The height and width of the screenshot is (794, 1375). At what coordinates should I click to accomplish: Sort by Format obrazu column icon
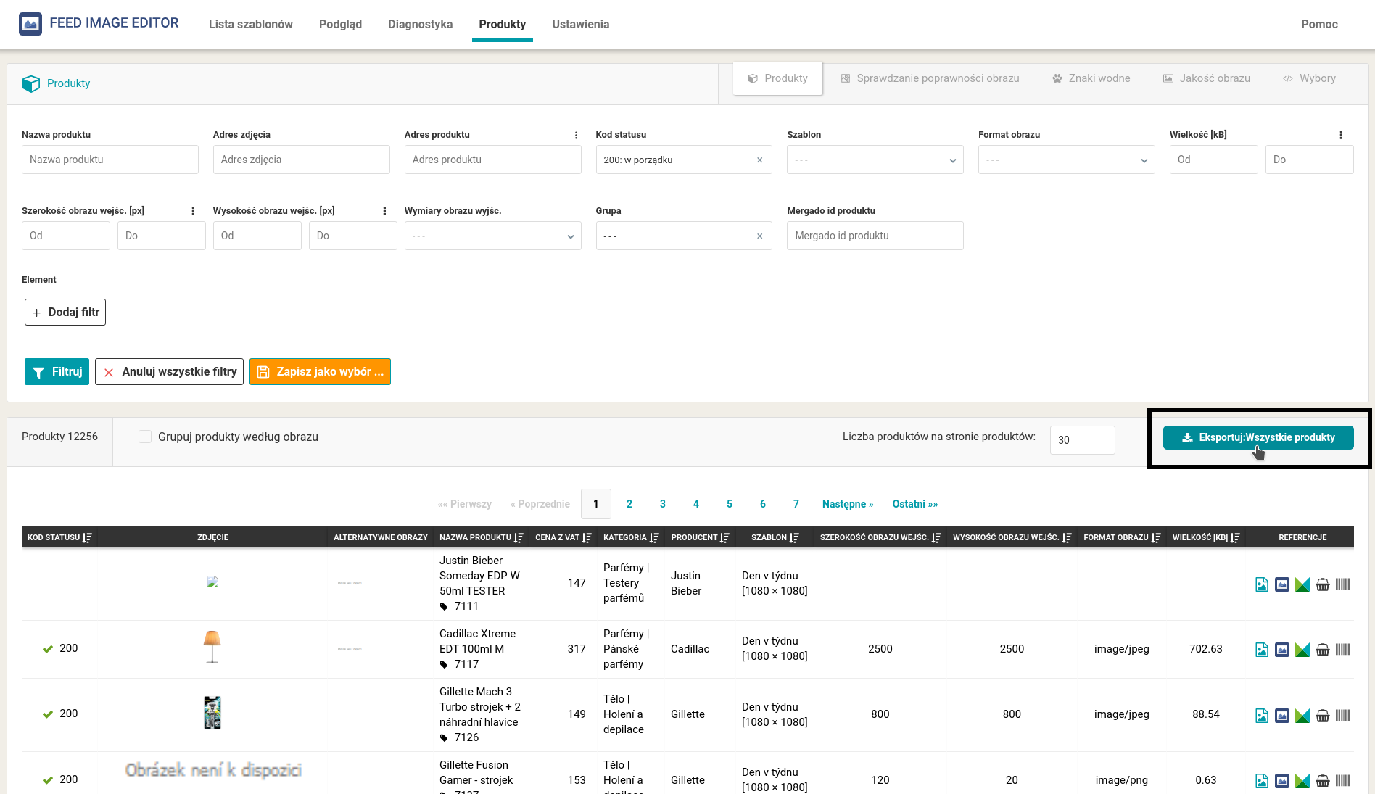(1156, 537)
